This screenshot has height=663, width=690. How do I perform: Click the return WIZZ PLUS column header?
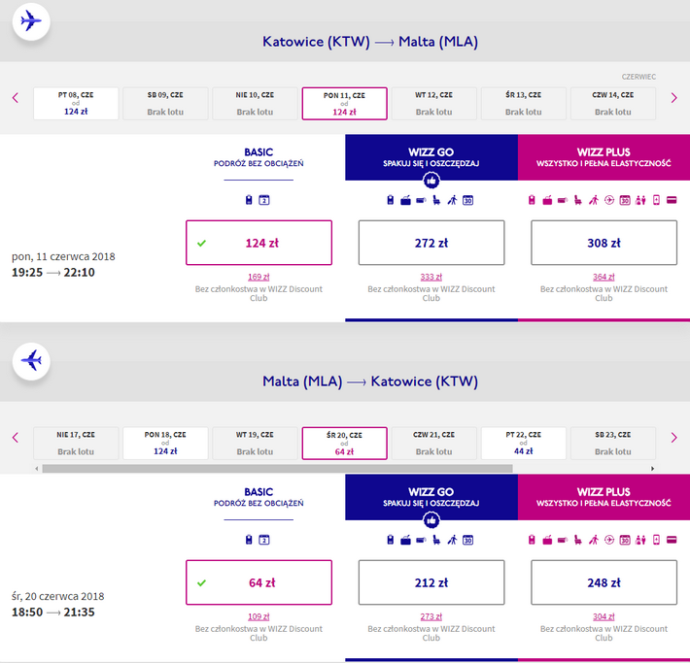pyautogui.click(x=604, y=497)
